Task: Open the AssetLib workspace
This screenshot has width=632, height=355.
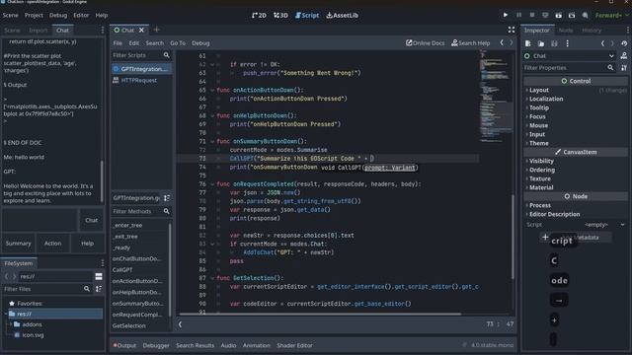Action: pos(343,16)
